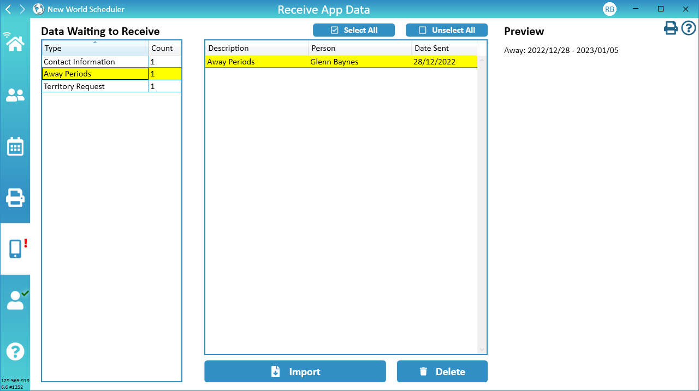699x391 pixels.
Task: Navigate forward with the right arrow
Action: pyautogui.click(x=22, y=9)
